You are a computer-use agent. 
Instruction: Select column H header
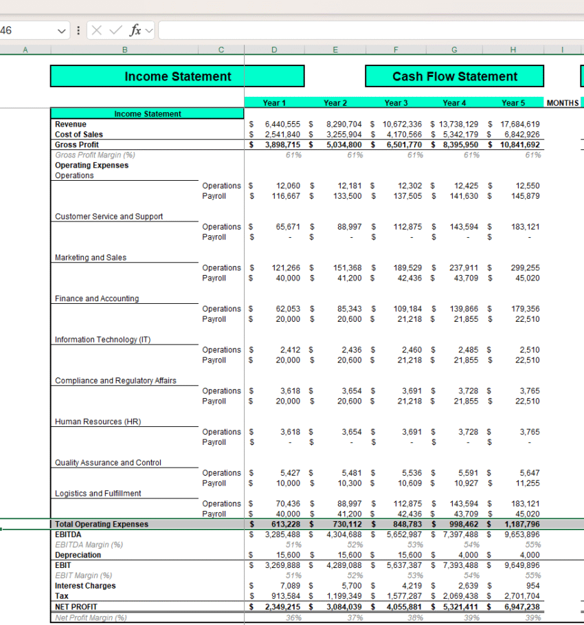click(513, 50)
